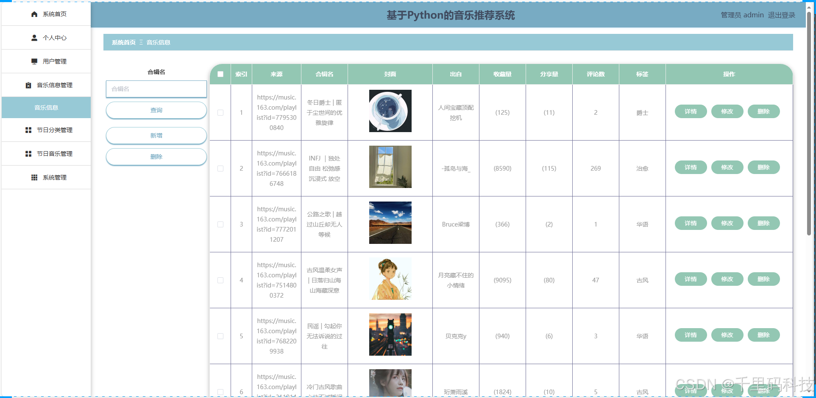Click 删除 for the INFJ 独处 row
Screen dimensions: 816x398
click(764, 167)
